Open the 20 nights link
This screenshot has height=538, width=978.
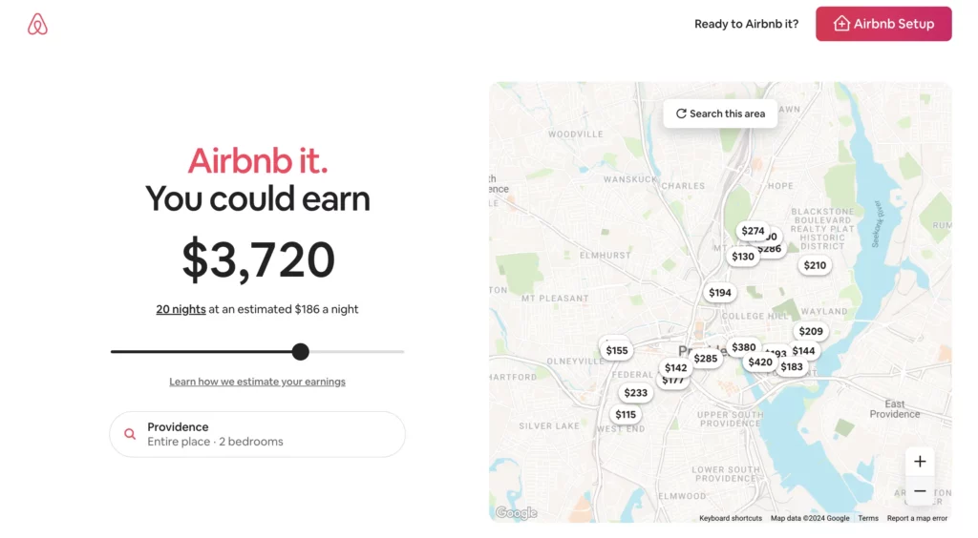point(181,309)
